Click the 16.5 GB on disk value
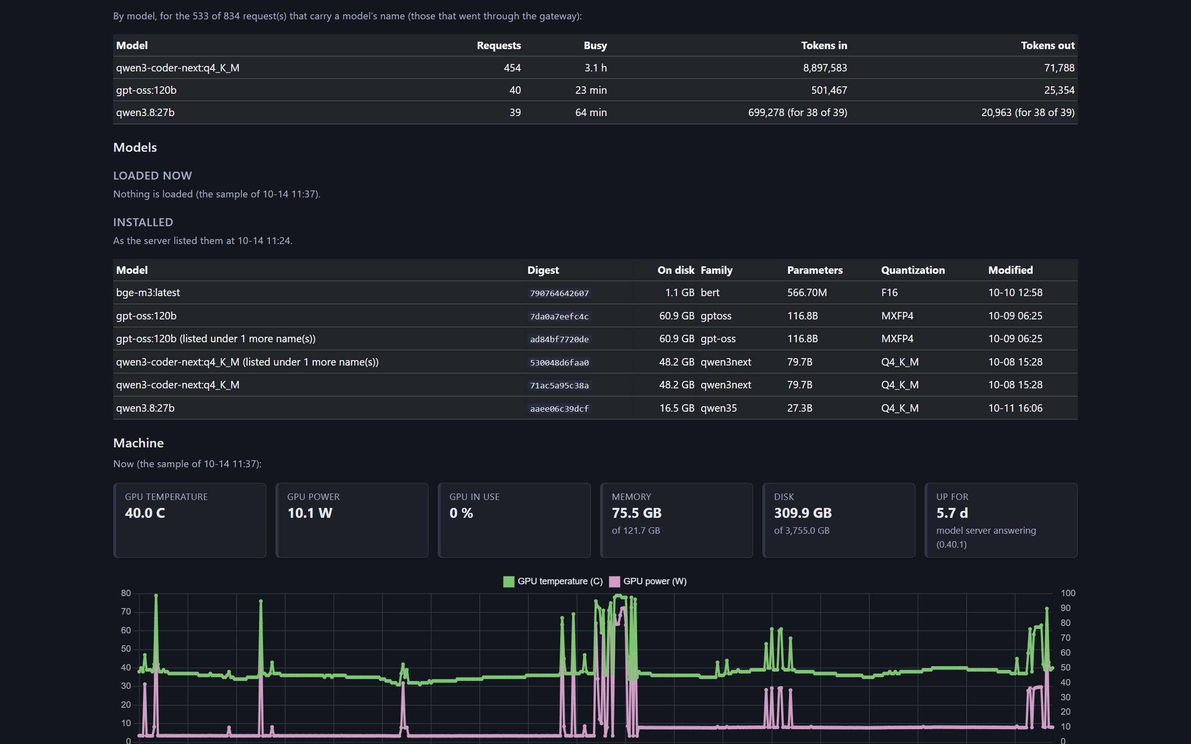 677,408
